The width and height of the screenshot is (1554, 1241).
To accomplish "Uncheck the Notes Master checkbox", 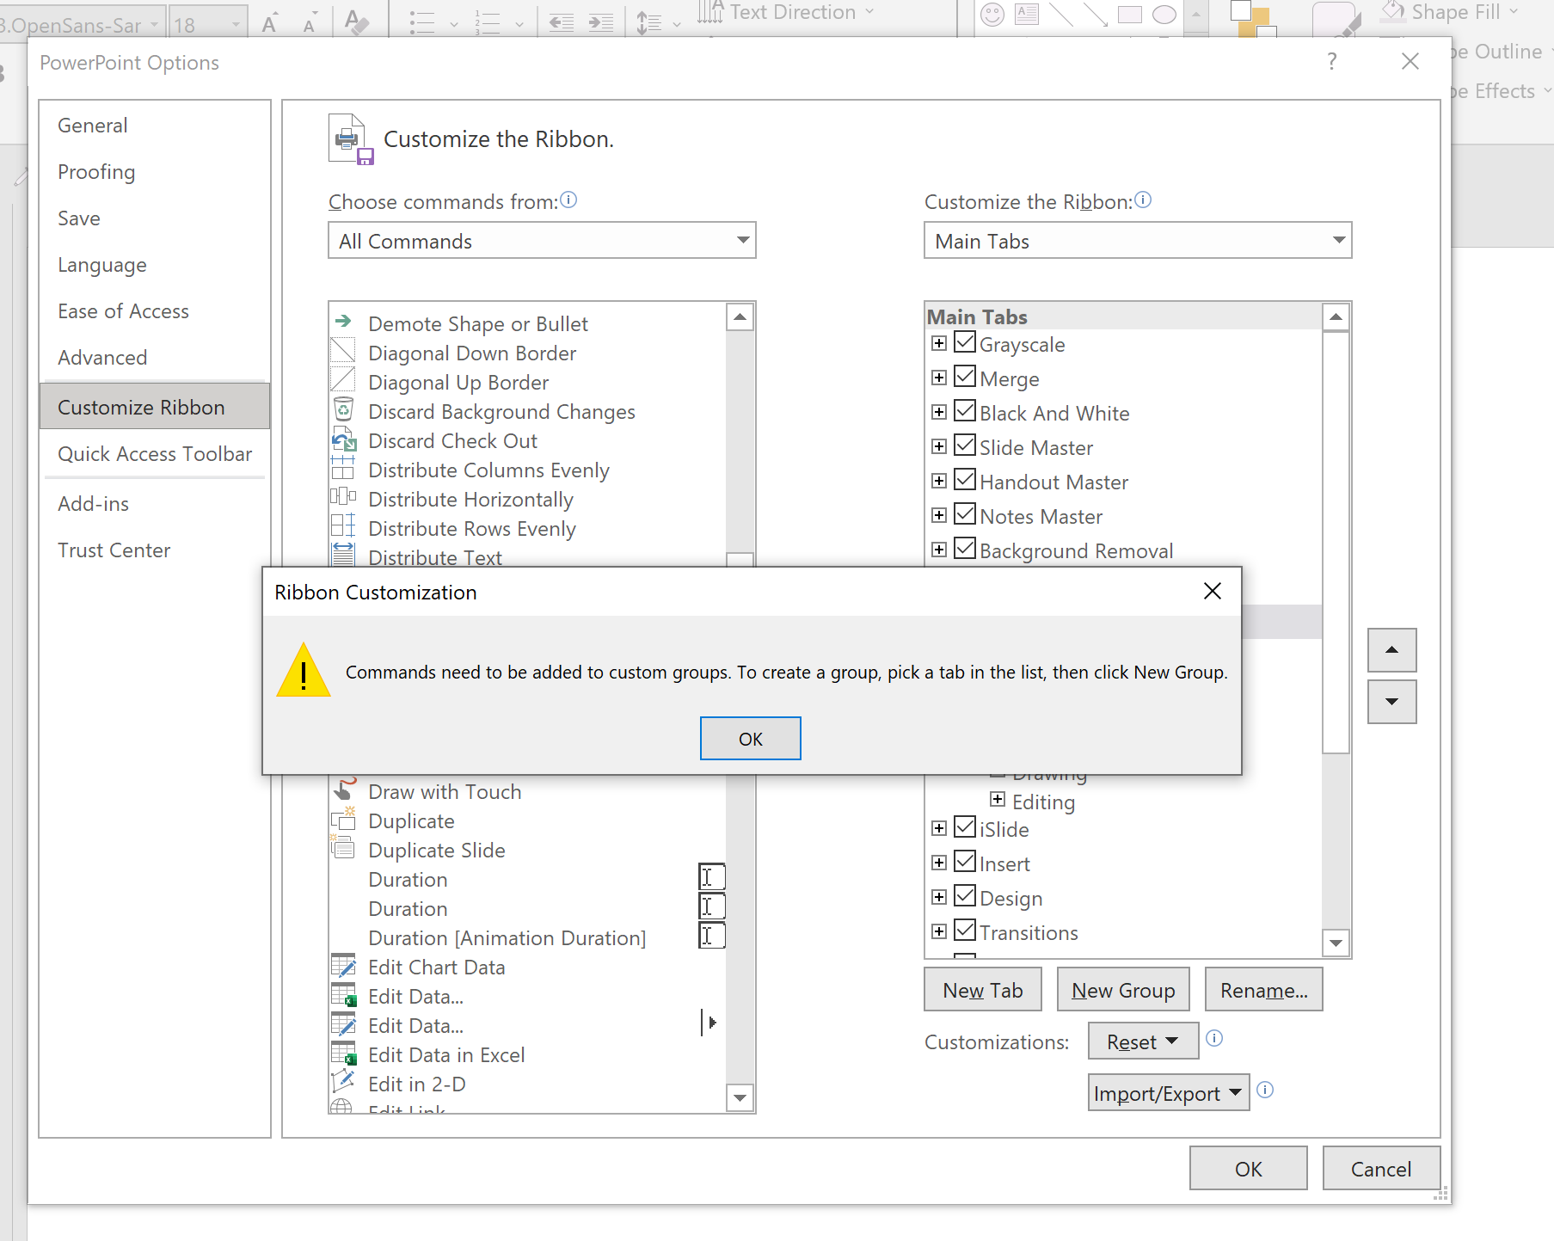I will coord(965,514).
